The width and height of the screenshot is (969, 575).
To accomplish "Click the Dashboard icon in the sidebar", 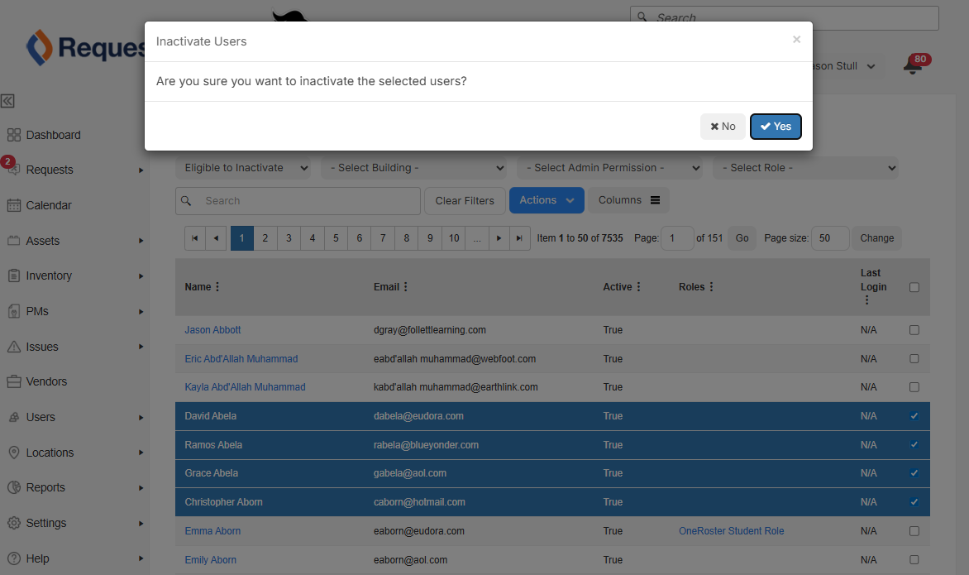I will [14, 135].
